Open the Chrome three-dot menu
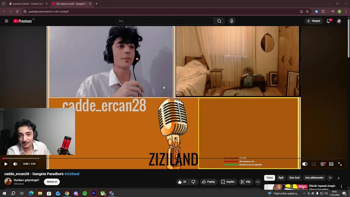 click(346, 11)
